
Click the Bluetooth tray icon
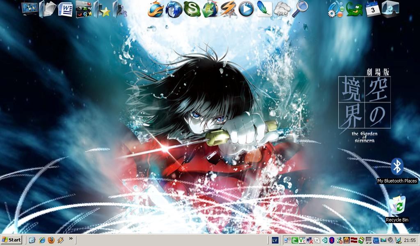(x=332, y=240)
